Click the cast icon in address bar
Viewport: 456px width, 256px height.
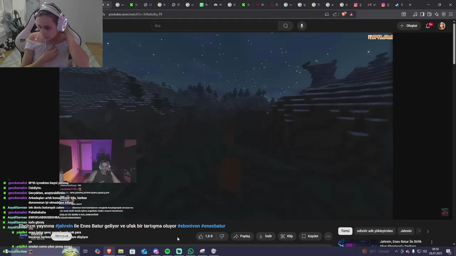[x=327, y=14]
